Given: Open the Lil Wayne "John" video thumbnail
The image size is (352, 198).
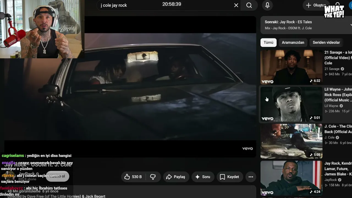Looking at the screenshot, I should [x=291, y=104].
